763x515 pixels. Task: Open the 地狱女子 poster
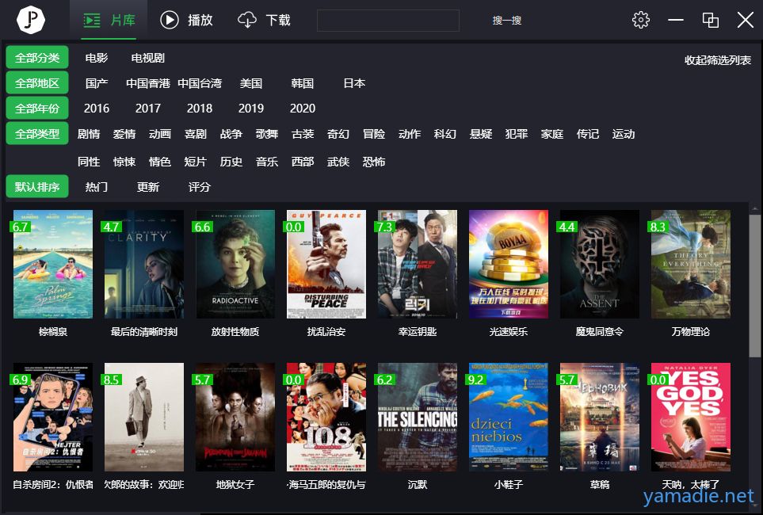pyautogui.click(x=235, y=418)
